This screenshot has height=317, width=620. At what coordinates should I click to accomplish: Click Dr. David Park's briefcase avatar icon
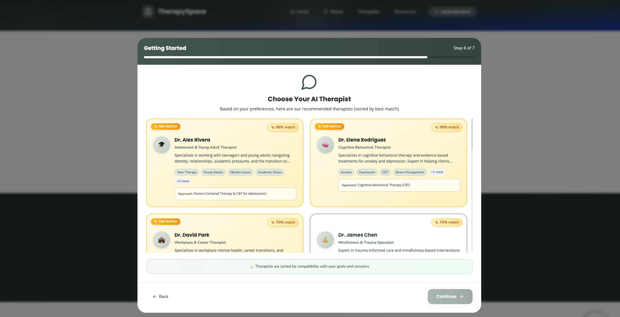click(161, 240)
